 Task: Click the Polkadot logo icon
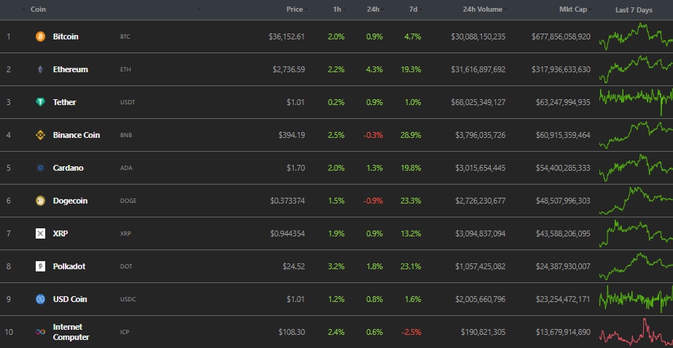click(40, 266)
